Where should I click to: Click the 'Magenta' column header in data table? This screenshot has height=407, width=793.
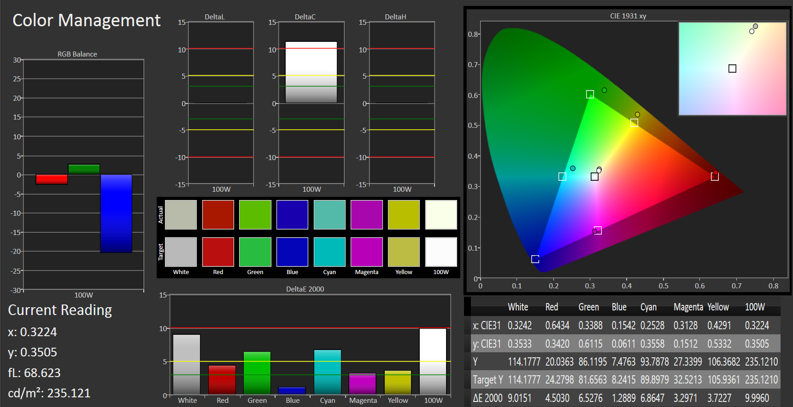click(688, 307)
